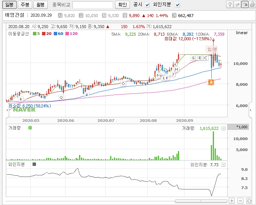Click the 5-day moving average green swatch
Viewport: 256px width, 205px height.
(x=34, y=34)
